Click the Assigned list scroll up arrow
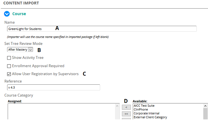The image size is (208, 120). [117, 106]
